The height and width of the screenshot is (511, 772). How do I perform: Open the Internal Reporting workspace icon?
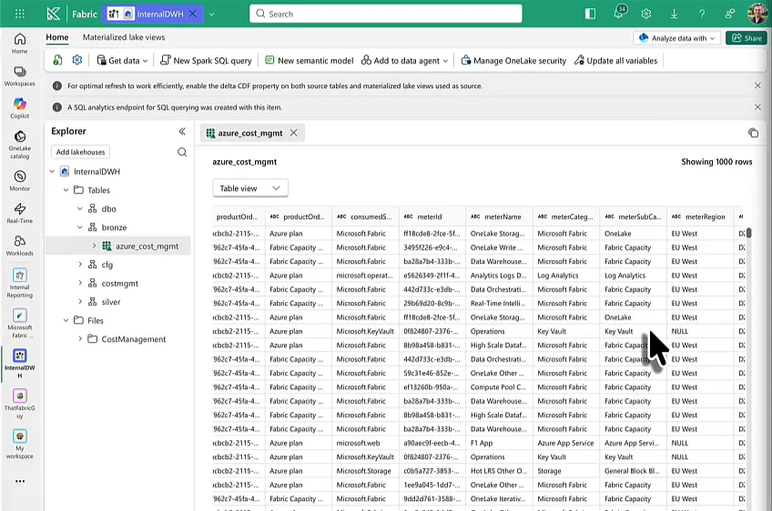click(20, 284)
